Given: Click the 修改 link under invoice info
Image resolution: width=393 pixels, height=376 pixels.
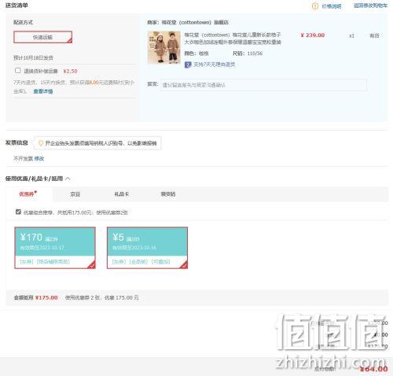Looking at the screenshot, I should point(39,159).
